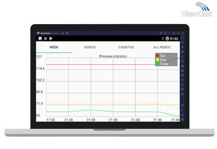Open the ALL PERIOD tab
The image size is (217, 149).
pyautogui.click(x=162, y=47)
